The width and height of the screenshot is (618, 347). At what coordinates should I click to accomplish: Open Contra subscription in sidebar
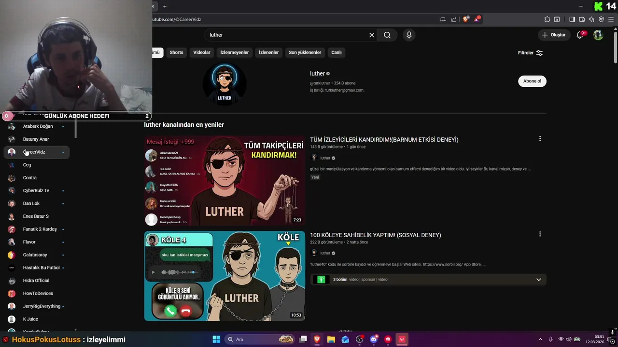[37, 178]
